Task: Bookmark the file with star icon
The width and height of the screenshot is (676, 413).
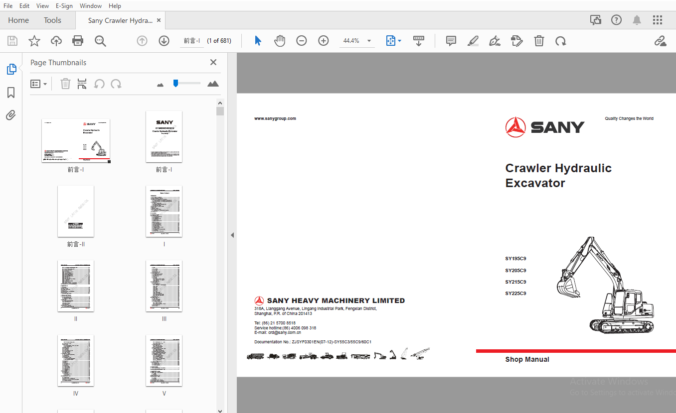Action: 34,41
